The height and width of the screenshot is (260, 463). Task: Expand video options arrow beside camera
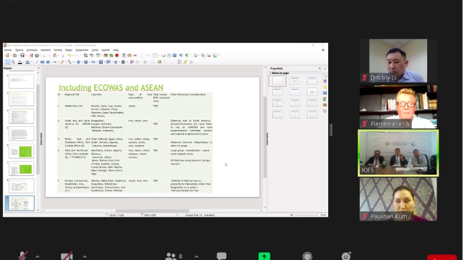click(84, 256)
